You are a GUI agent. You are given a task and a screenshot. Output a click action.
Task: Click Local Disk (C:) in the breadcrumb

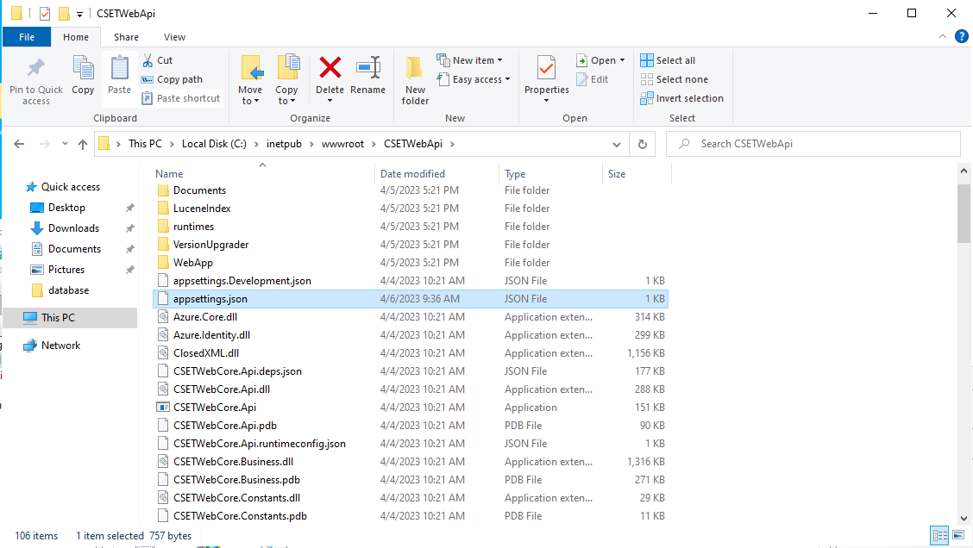(214, 144)
